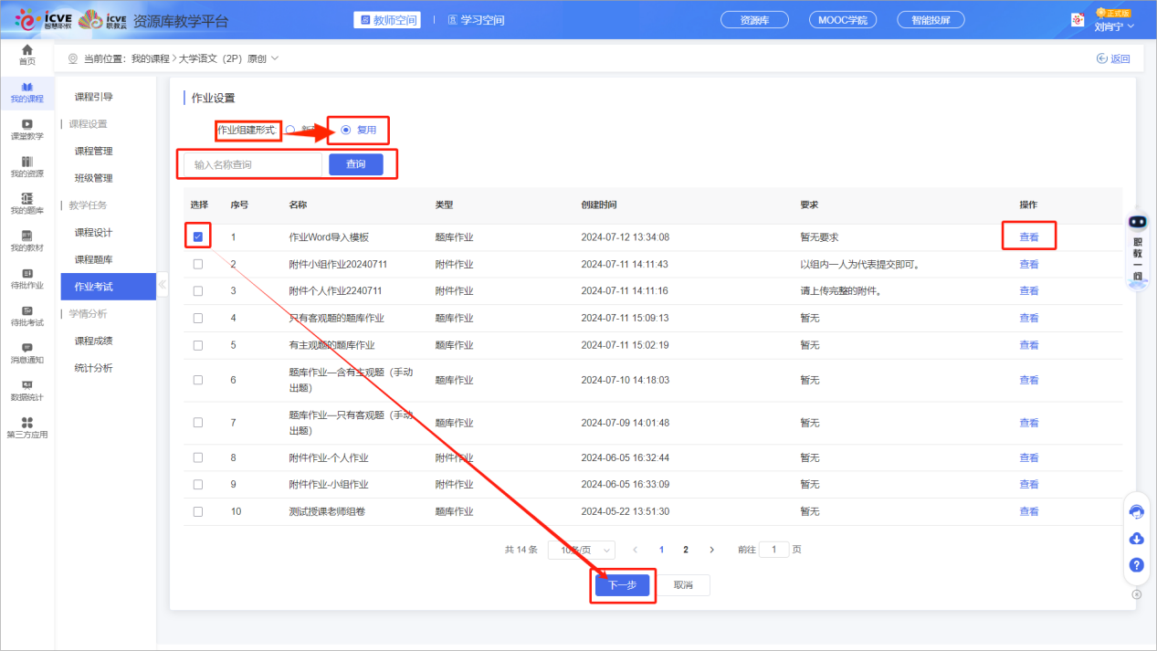The height and width of the screenshot is (651, 1157).
Task: Open 课堂教学 icon in left sidebar
Action: click(x=27, y=129)
